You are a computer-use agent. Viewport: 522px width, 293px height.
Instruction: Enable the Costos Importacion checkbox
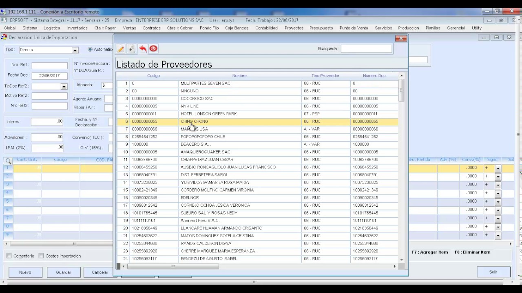point(41,256)
